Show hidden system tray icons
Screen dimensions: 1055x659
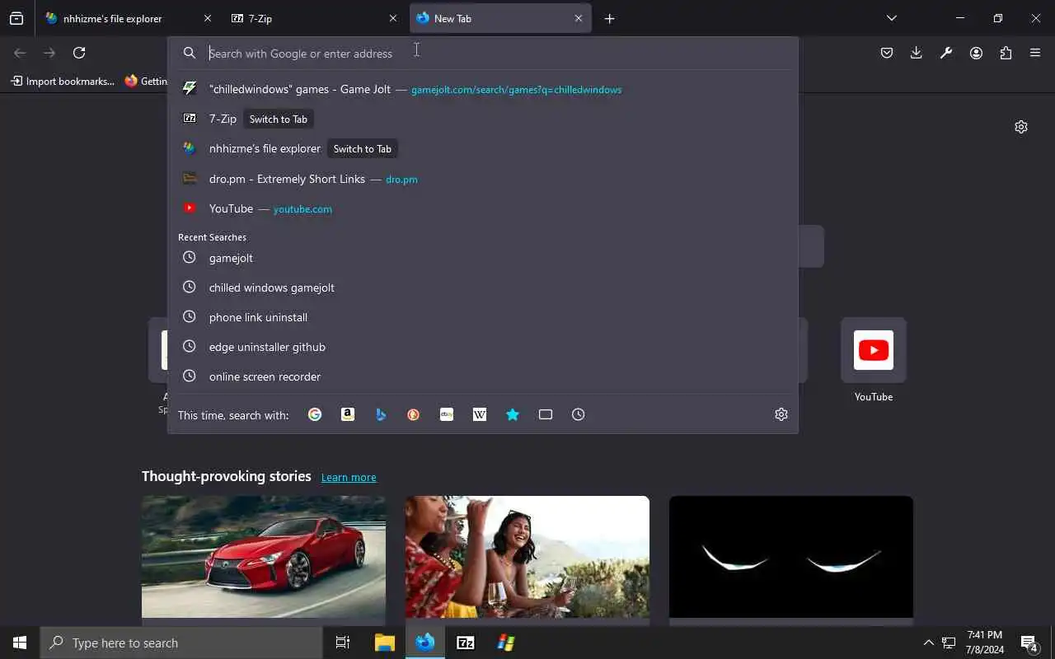[x=928, y=643]
